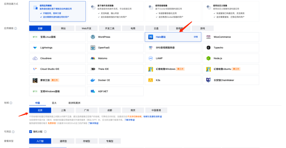Click the Halo建站 logo icon
Image resolution: width=286 pixels, height=148 pixels.
(x=151, y=37)
